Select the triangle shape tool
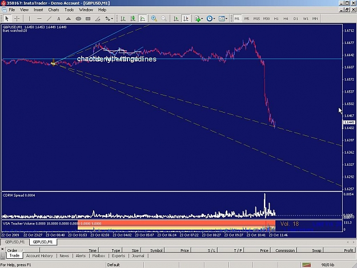Viewport: 357px width, 268px height. tap(69, 19)
